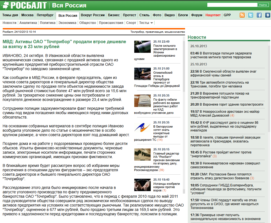This screenshot has width=271, height=223.
Task: Open the Дымовский arrest news item
Action: [225, 113]
